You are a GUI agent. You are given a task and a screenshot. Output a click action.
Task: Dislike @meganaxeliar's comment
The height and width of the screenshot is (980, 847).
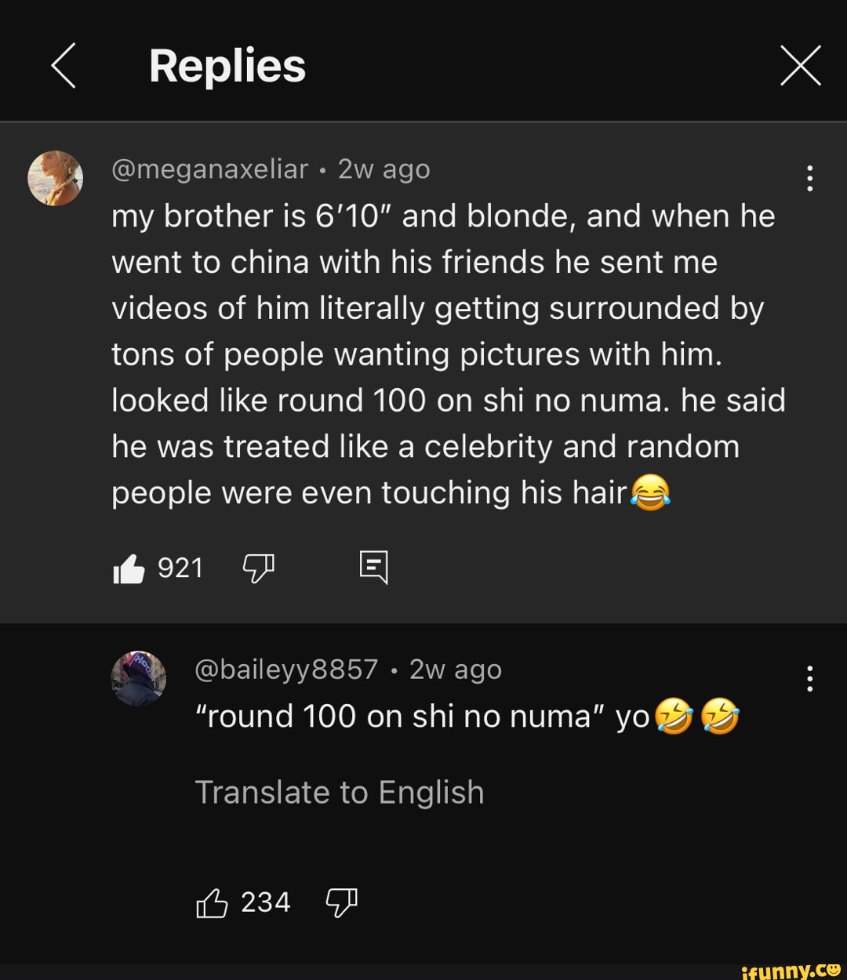(259, 568)
